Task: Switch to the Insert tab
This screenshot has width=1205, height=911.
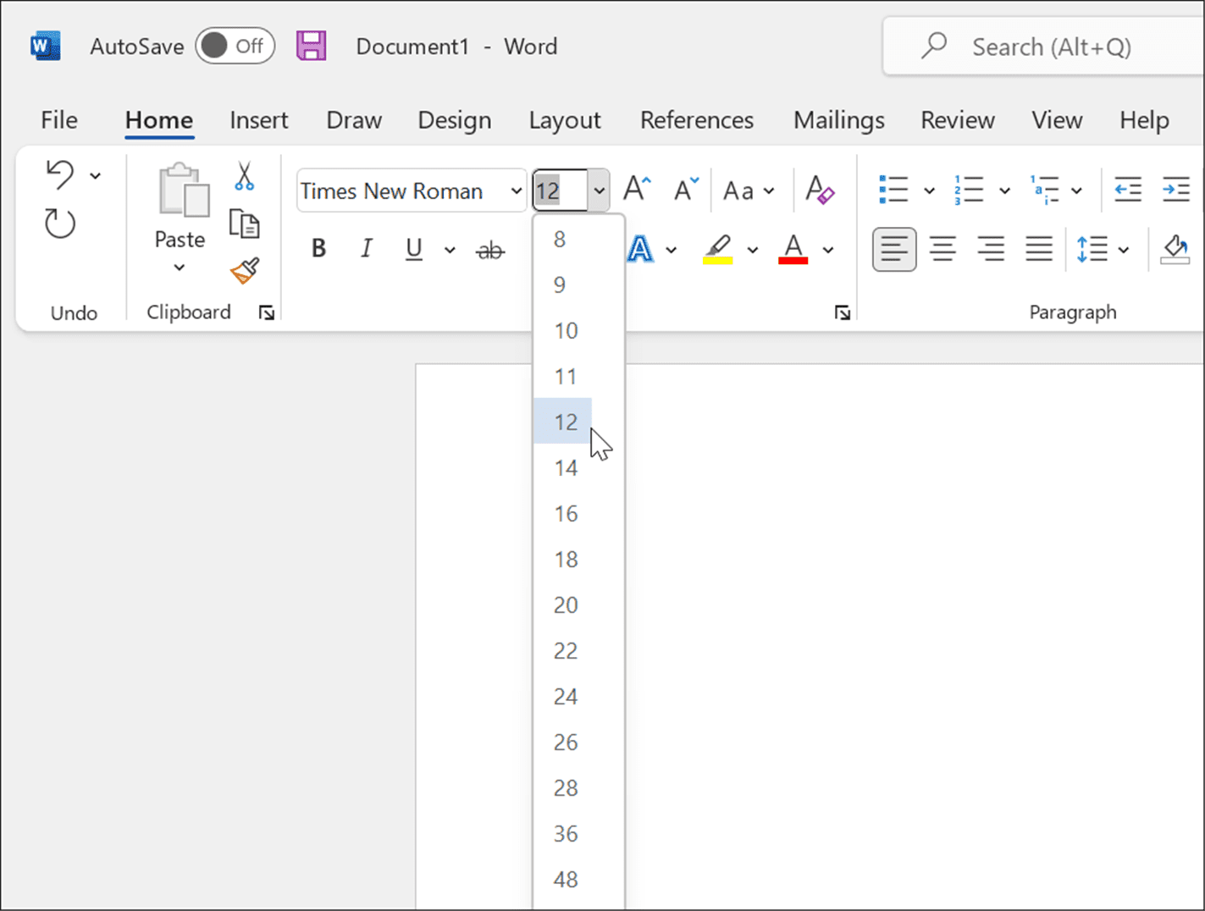Action: point(259,120)
